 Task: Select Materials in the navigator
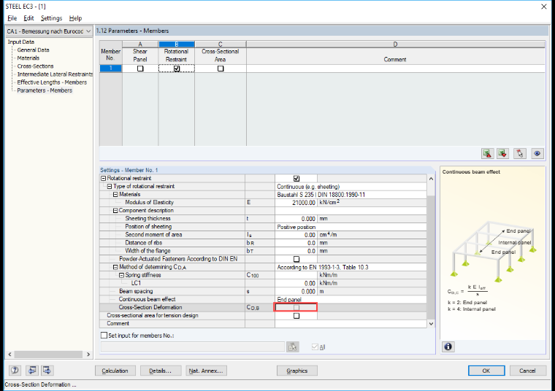28,58
